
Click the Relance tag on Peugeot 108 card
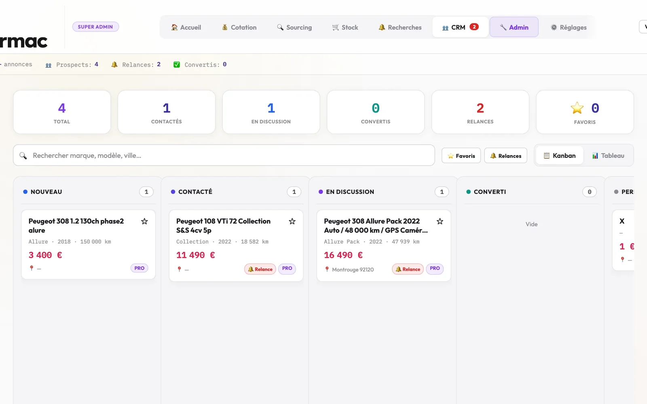(260, 269)
